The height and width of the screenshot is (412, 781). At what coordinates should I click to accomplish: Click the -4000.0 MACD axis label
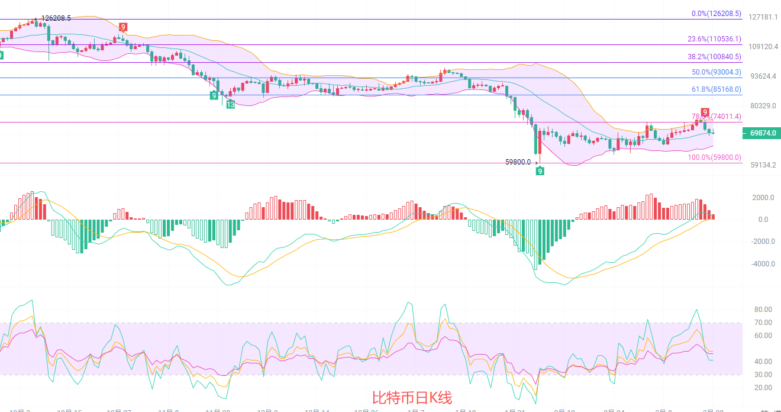tap(763, 264)
